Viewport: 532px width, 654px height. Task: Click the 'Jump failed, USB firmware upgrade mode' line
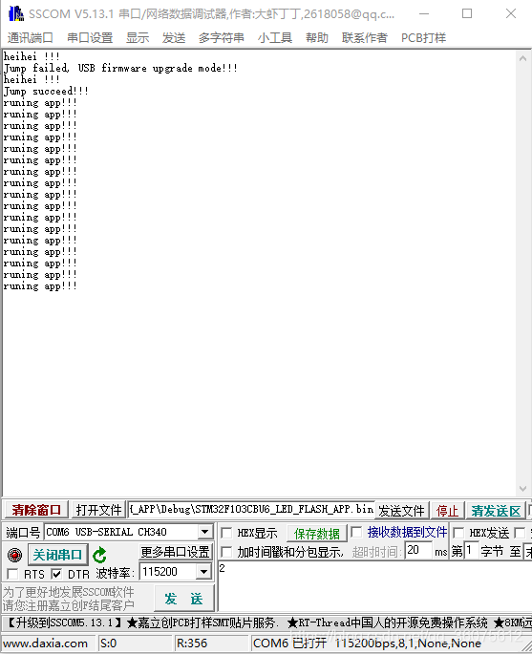(120, 68)
